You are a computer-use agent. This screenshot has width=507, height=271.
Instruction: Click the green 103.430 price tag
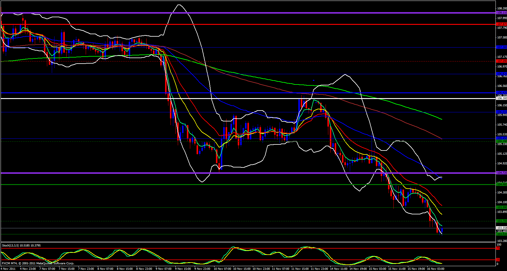click(502, 234)
